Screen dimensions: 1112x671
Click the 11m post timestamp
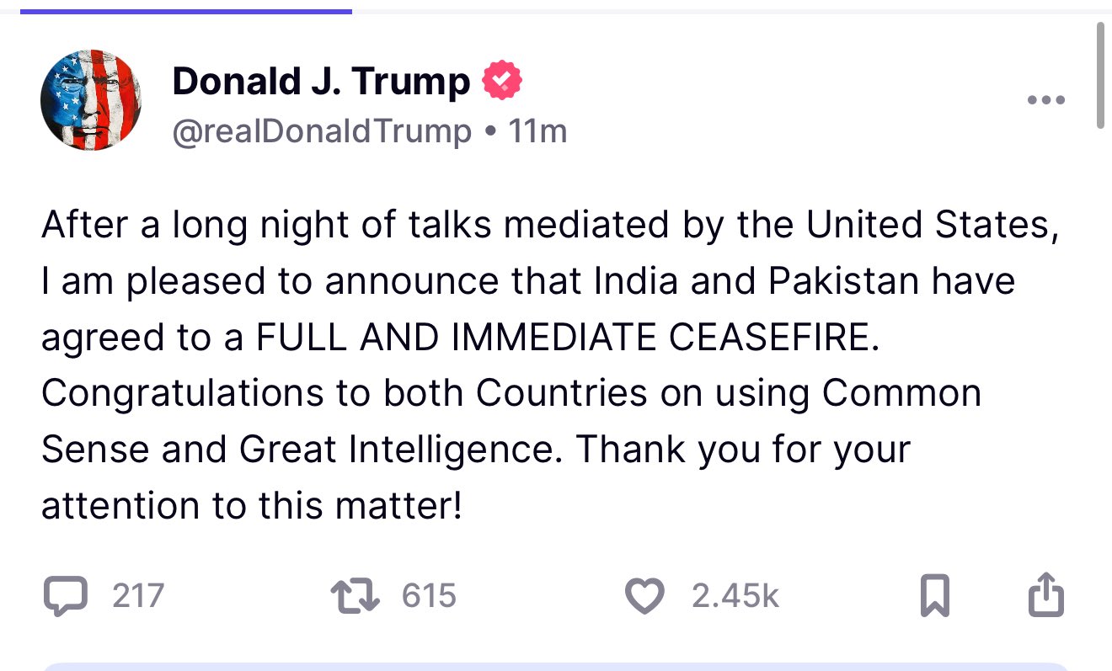[537, 131]
